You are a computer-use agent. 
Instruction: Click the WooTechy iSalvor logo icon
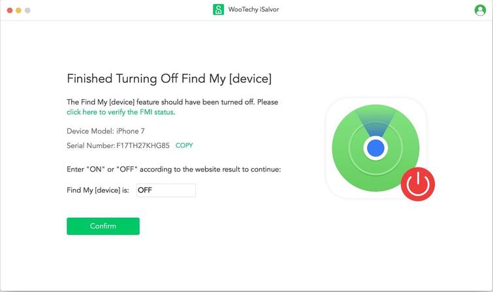(x=218, y=10)
